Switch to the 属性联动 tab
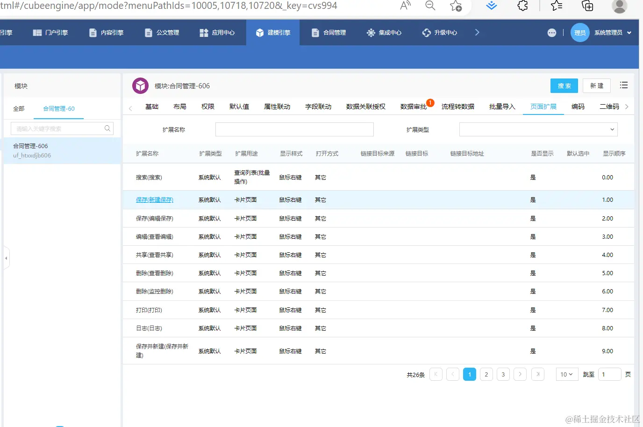 click(277, 107)
